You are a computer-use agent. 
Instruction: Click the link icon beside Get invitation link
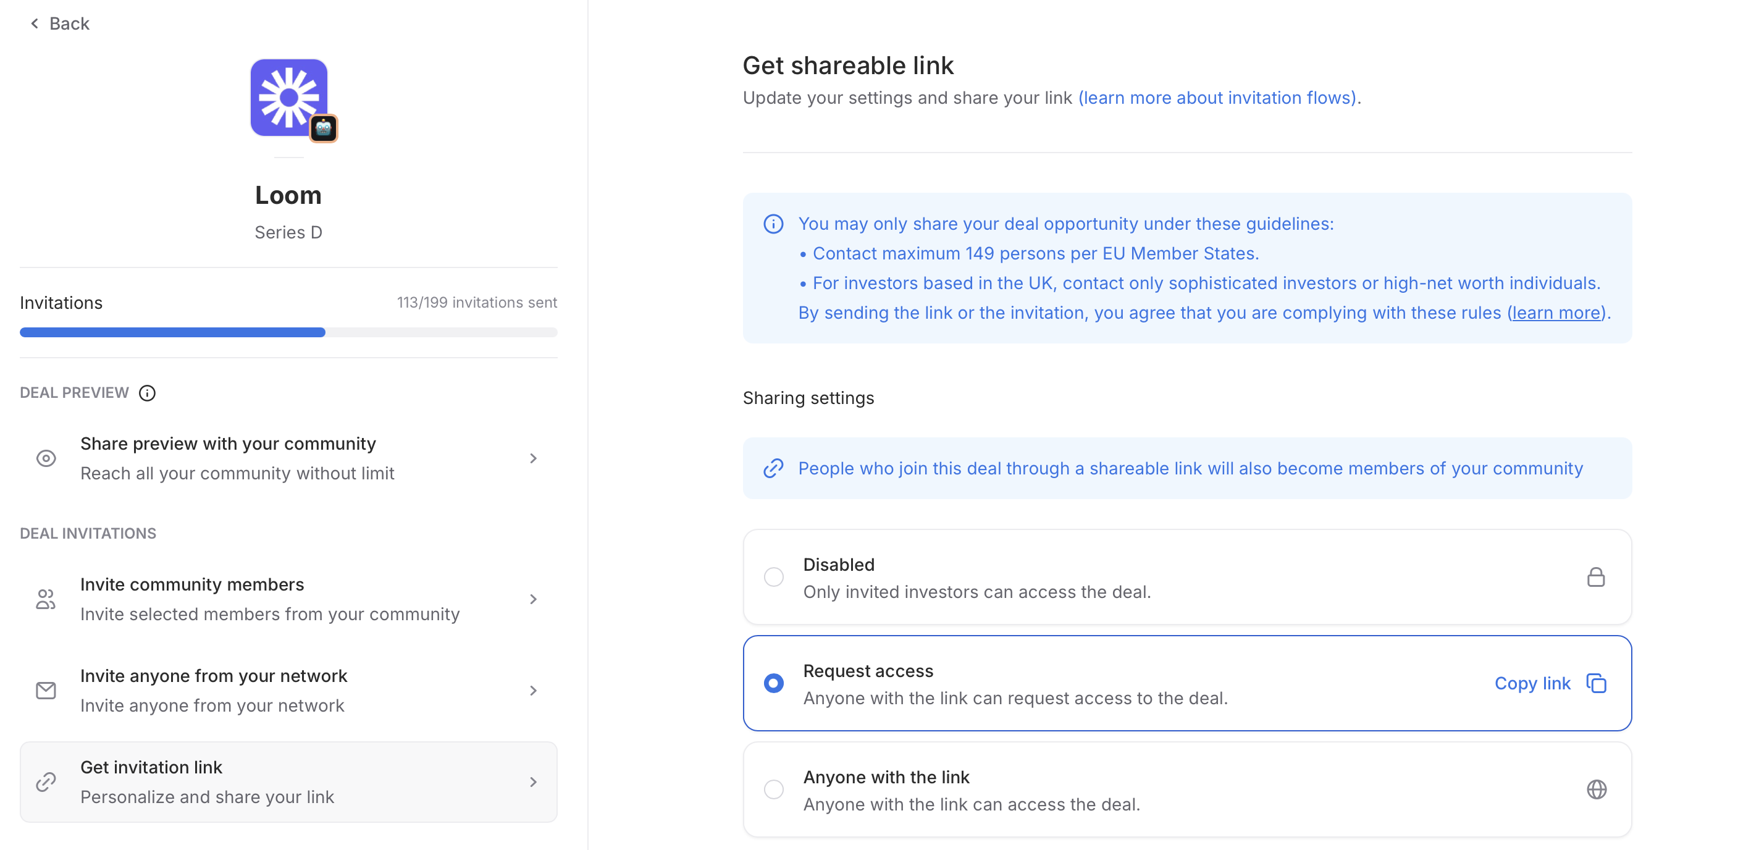coord(46,781)
